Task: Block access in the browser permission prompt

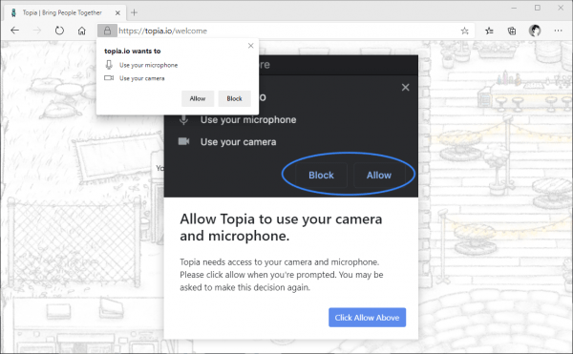Action: coord(234,98)
